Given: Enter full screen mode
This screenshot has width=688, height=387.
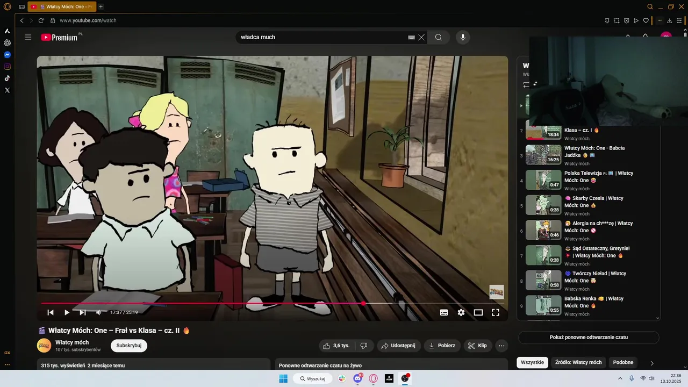Looking at the screenshot, I should point(496,312).
